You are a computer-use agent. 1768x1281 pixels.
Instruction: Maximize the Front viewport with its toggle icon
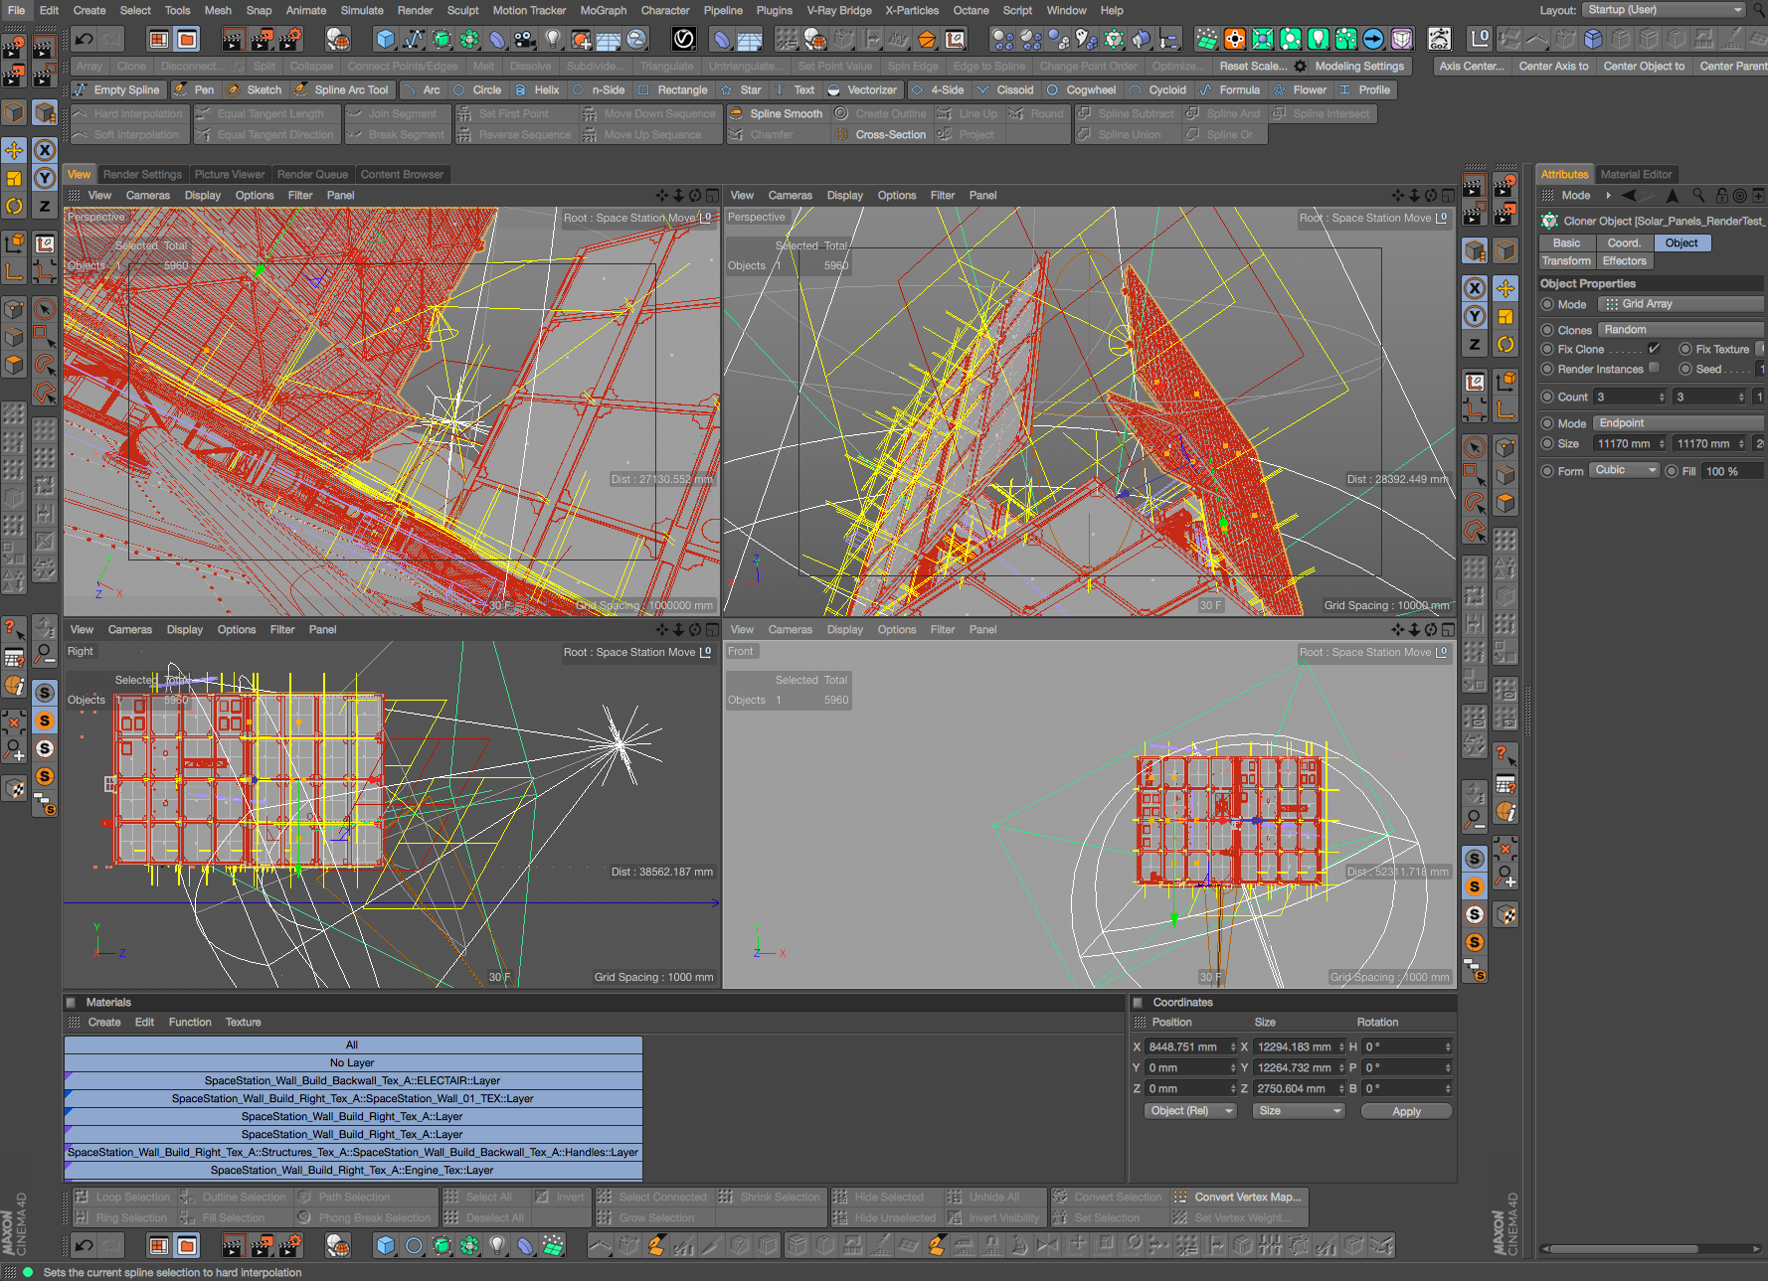(1448, 630)
